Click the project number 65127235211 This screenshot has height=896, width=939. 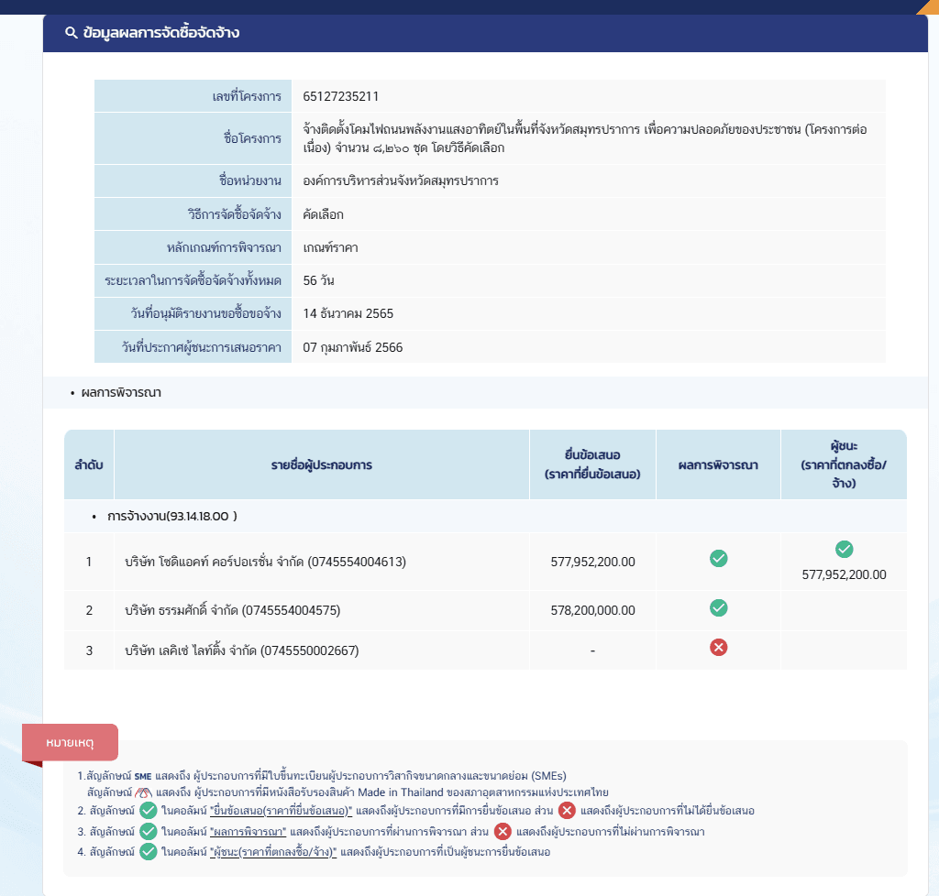tap(340, 96)
